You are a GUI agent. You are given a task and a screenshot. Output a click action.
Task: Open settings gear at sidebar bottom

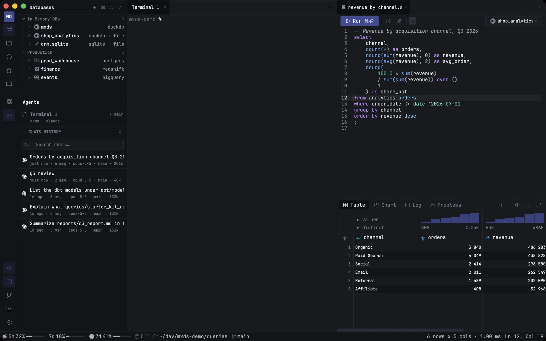pyautogui.click(x=9, y=323)
